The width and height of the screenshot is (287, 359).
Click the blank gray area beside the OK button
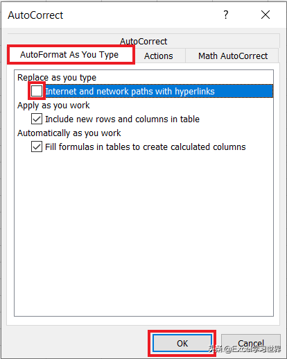[78, 343]
